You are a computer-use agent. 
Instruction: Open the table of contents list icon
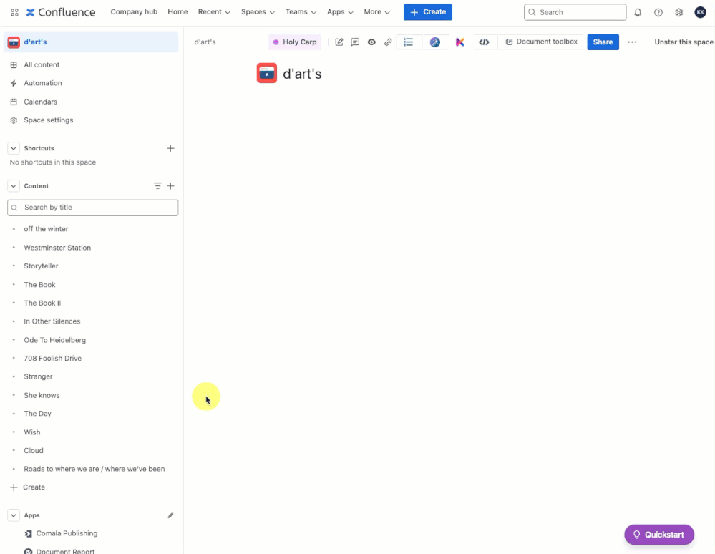coord(409,42)
